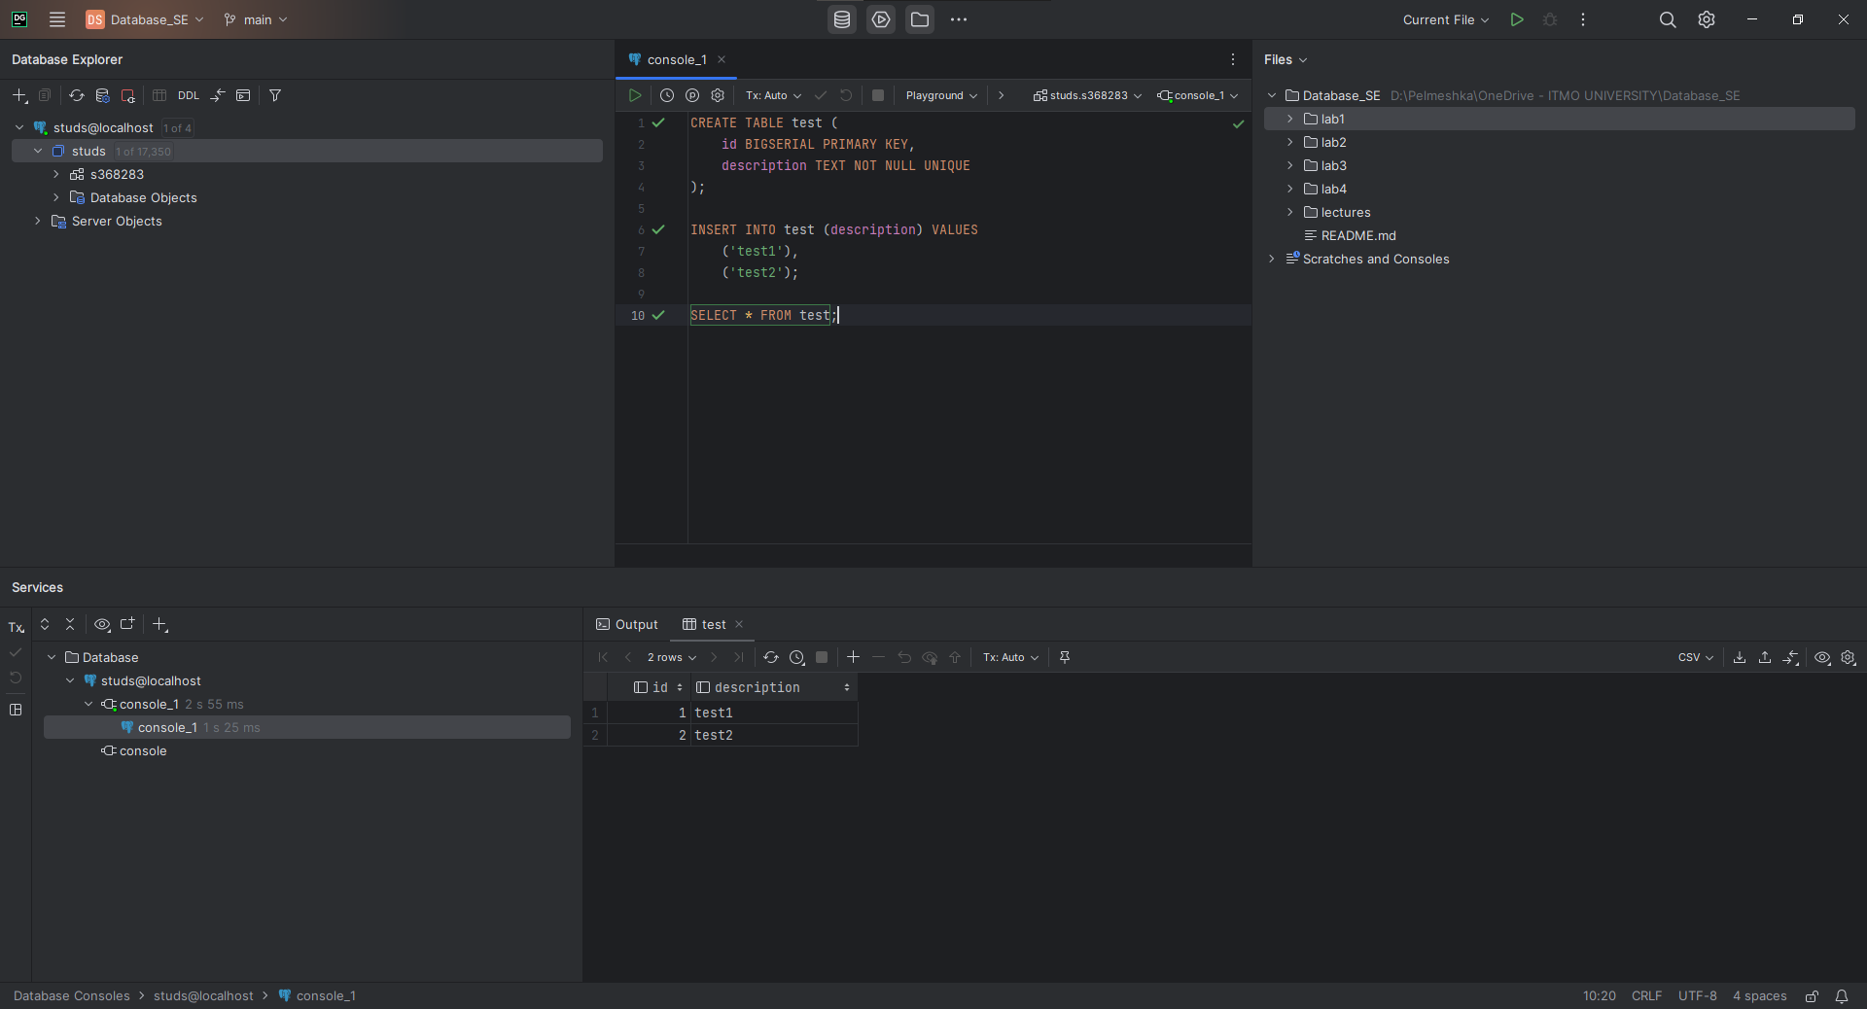Open 2 rows page size dropdown
Viewport: 1867px width, 1009px height.
click(x=672, y=657)
